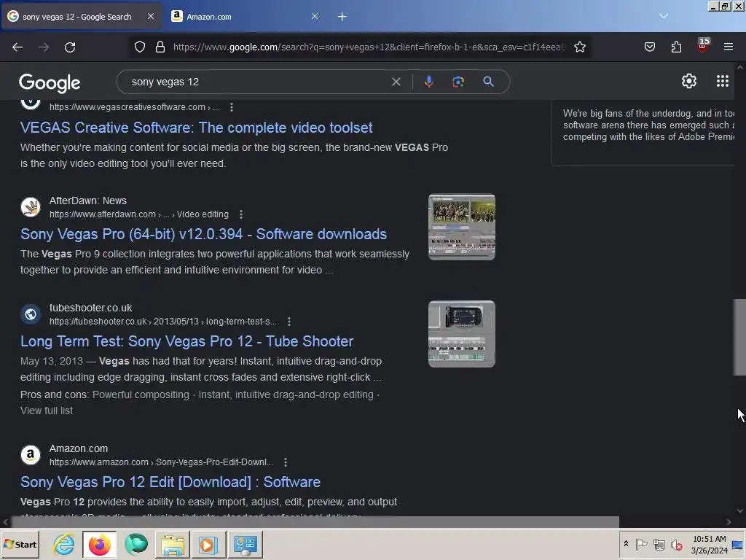
Task: Click the uBlock extension icon showing 15
Action: 703,46
